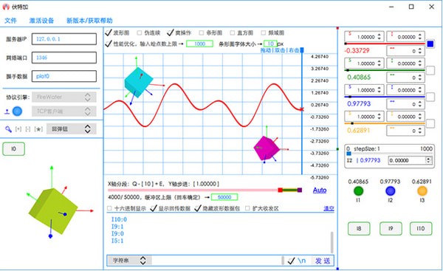Image resolution: width=443 pixels, height=271 pixels.
Task: Open the TCP客户端 connection mode dropdown
Action: tap(64, 112)
